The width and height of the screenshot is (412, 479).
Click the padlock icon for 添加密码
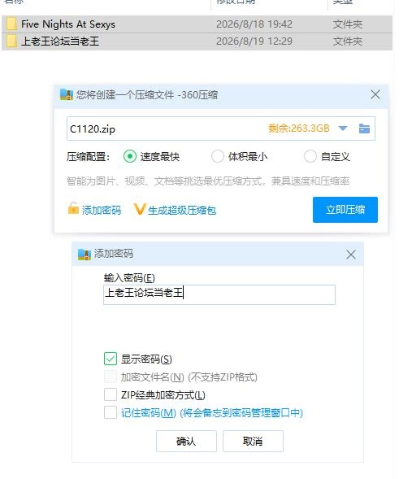click(73, 208)
